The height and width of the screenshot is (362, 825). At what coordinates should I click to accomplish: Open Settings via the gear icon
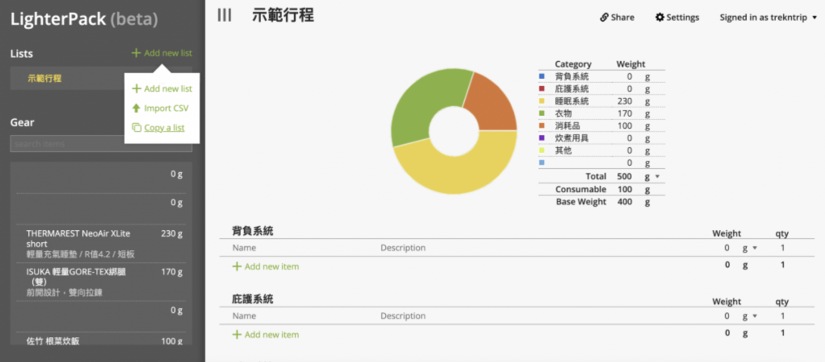(659, 18)
